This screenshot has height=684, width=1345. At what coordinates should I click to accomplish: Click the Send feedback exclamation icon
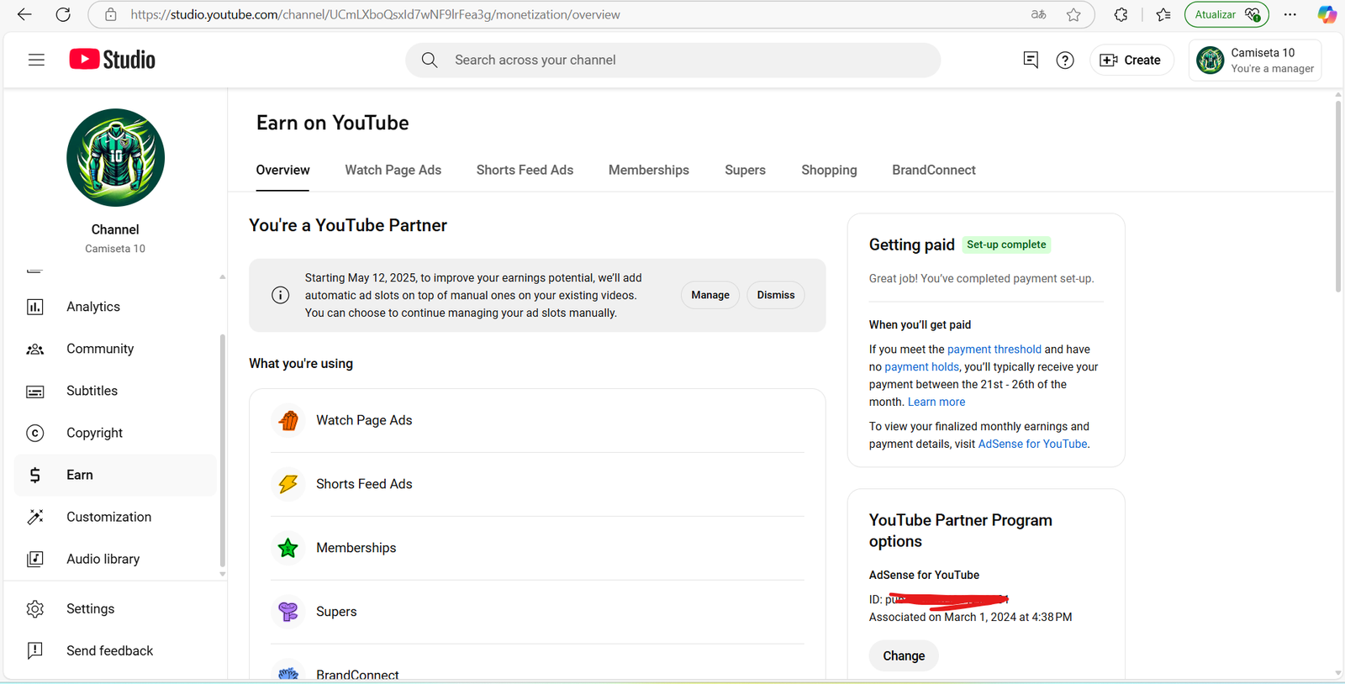tap(35, 650)
